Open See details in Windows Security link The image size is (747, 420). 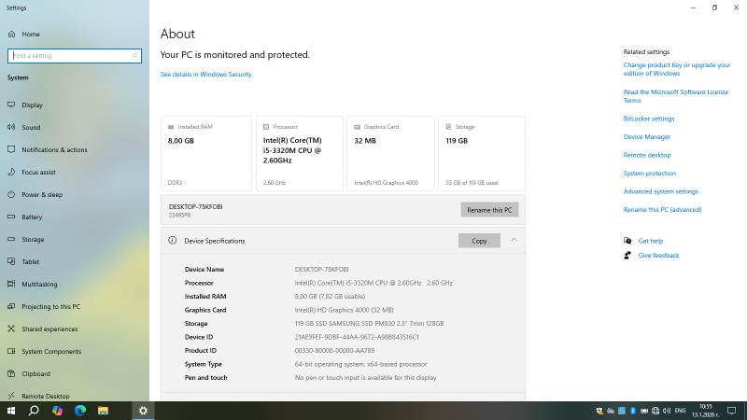coord(205,75)
